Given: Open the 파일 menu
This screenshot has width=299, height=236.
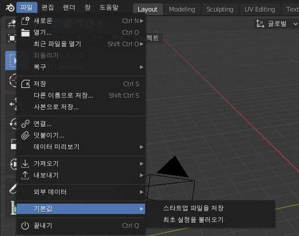Looking at the screenshot, I should pyautogui.click(x=27, y=8).
